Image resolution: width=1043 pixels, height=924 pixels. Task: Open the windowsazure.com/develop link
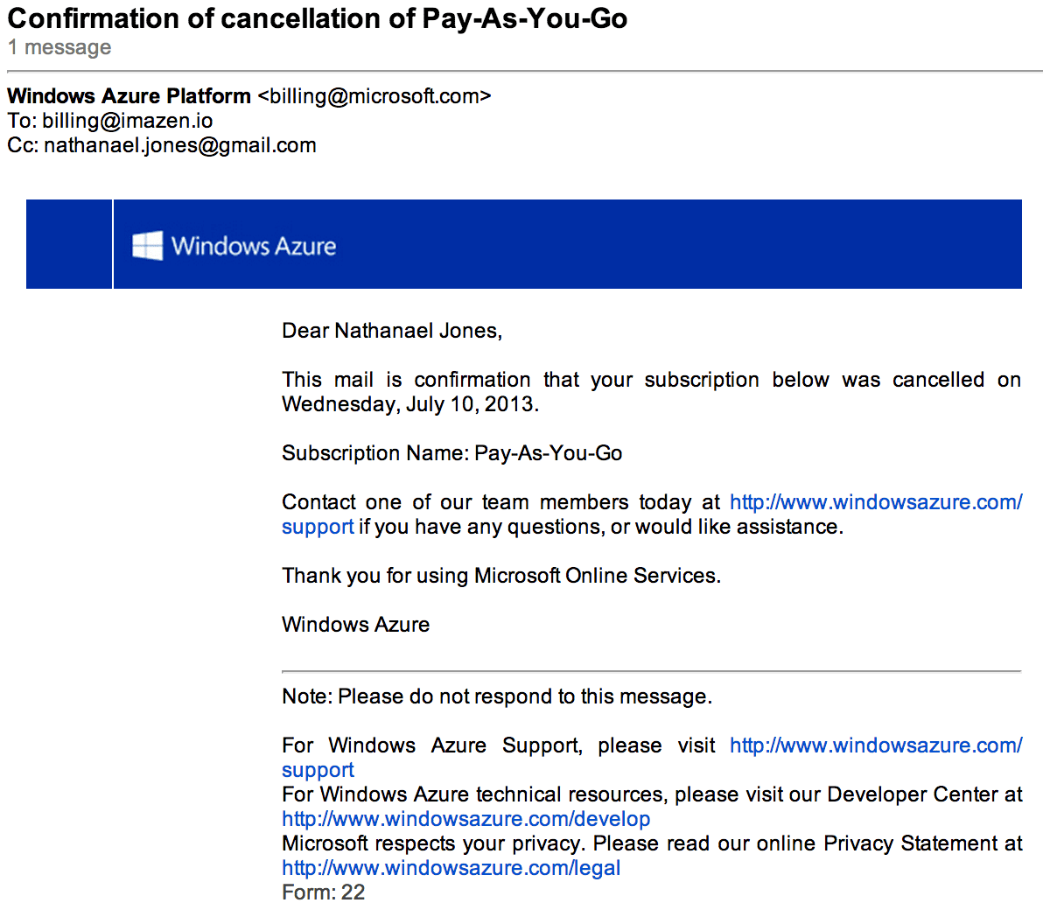tap(465, 819)
